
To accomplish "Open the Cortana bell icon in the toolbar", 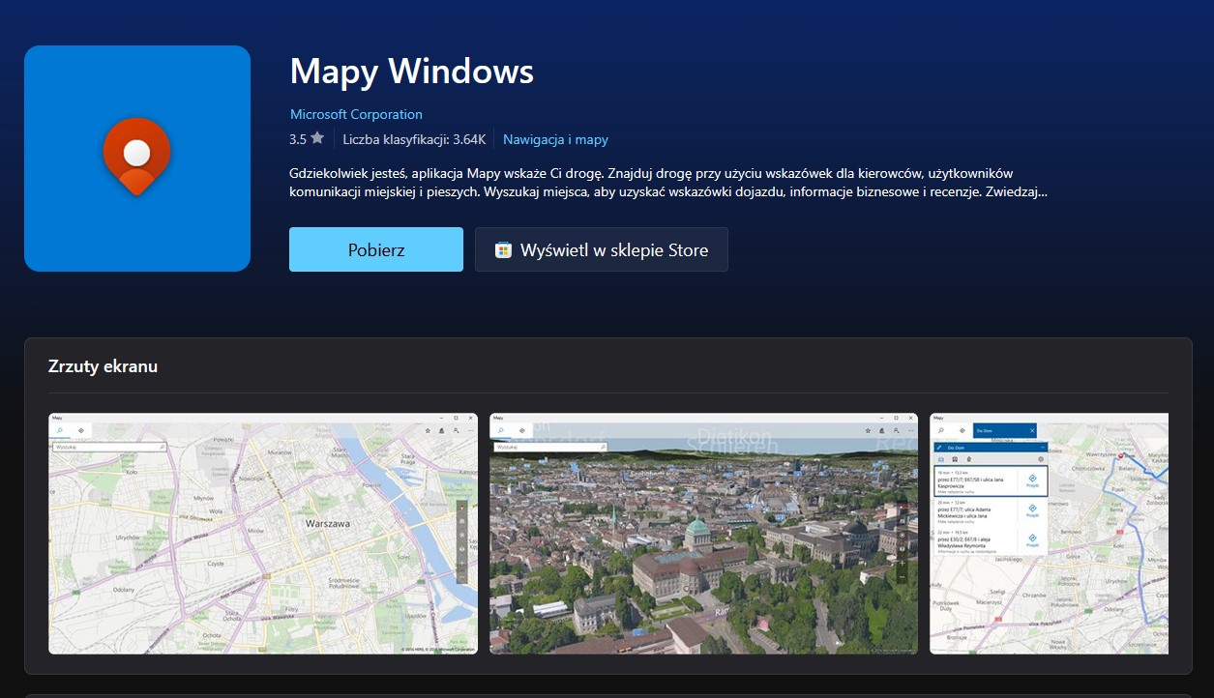I will click(441, 430).
